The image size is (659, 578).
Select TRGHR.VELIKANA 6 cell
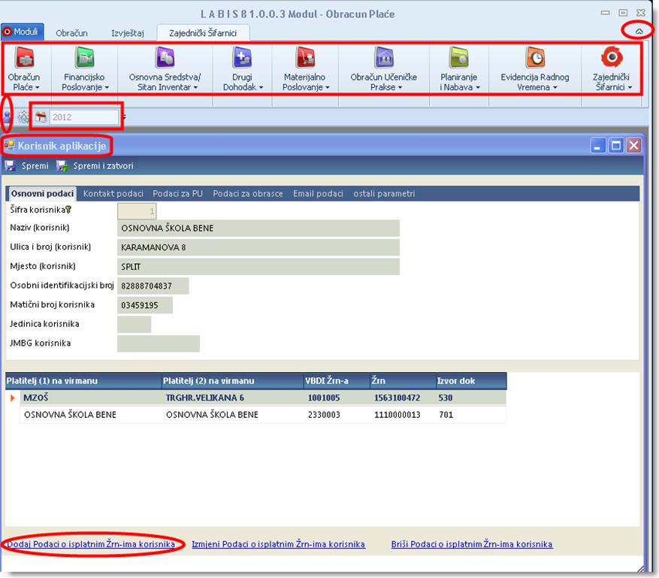(232, 398)
